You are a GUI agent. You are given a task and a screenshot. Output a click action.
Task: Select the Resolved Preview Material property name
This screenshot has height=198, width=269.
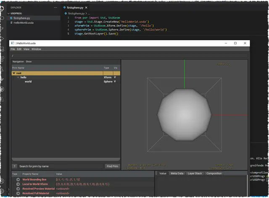coord(39,189)
